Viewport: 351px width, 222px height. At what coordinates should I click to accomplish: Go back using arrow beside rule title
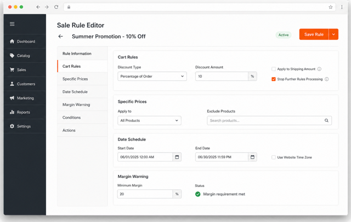coord(60,37)
